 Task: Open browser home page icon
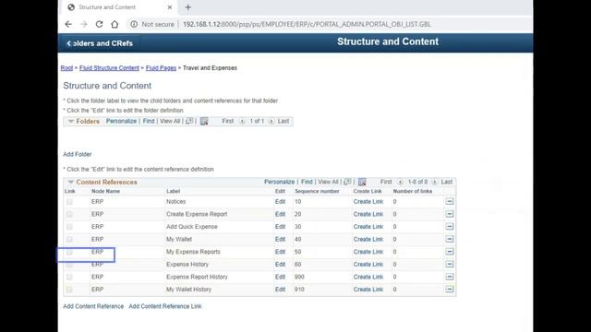coord(115,24)
